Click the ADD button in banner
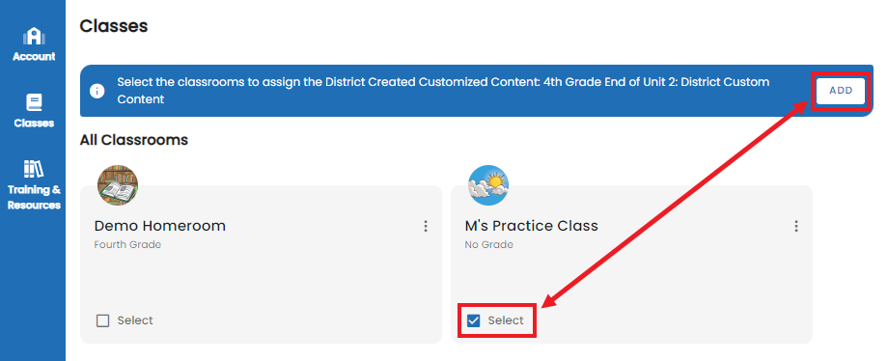This screenshot has width=888, height=361. tap(841, 91)
